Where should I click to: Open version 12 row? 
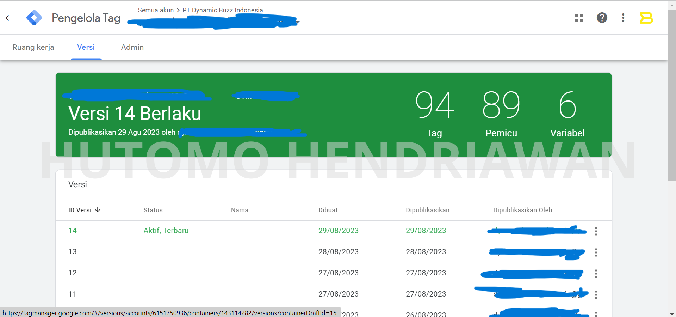(x=334, y=273)
